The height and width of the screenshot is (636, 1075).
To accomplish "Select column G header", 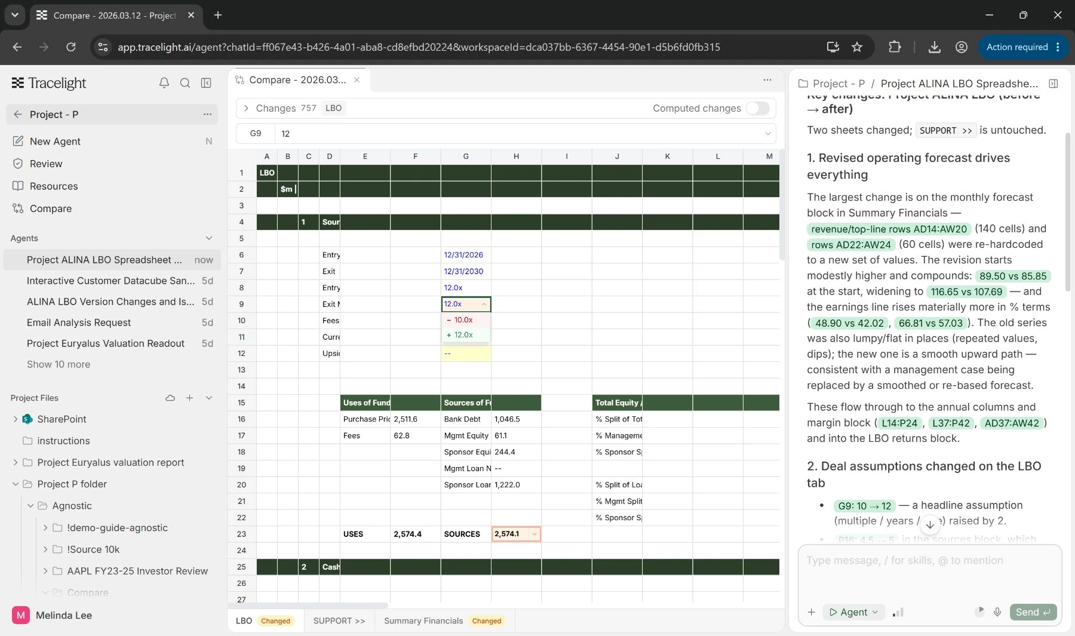I will pyautogui.click(x=466, y=156).
